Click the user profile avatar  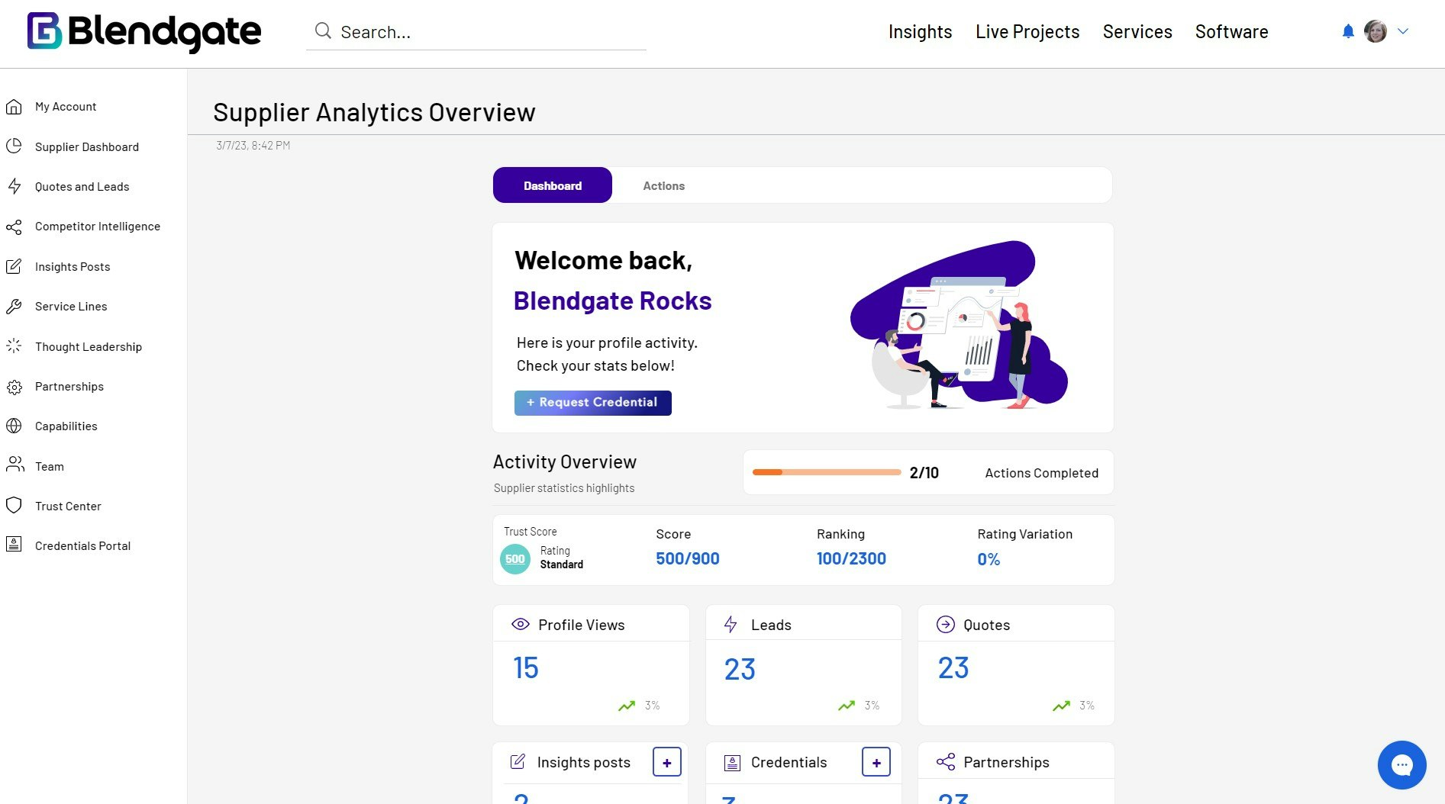pyautogui.click(x=1376, y=31)
